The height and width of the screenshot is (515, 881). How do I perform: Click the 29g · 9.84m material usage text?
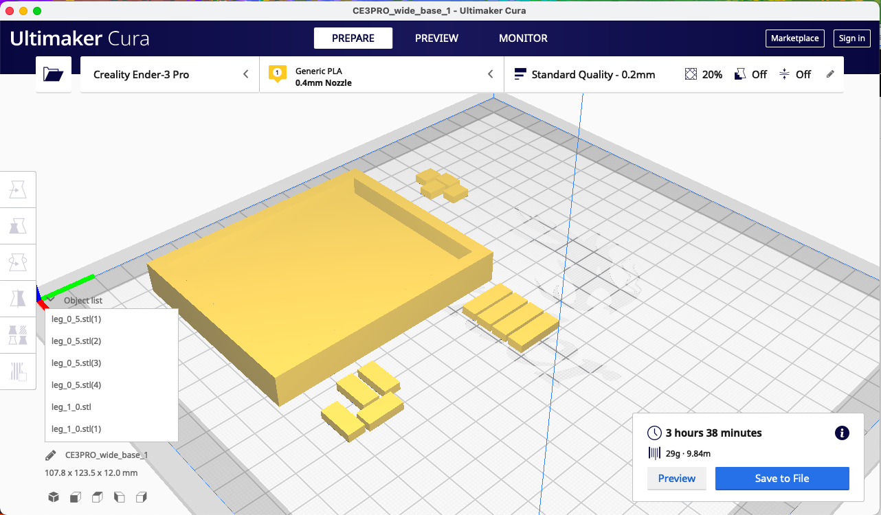pos(688,453)
